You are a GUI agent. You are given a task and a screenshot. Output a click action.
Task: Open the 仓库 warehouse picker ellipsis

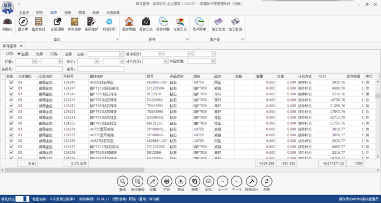(x=122, y=54)
